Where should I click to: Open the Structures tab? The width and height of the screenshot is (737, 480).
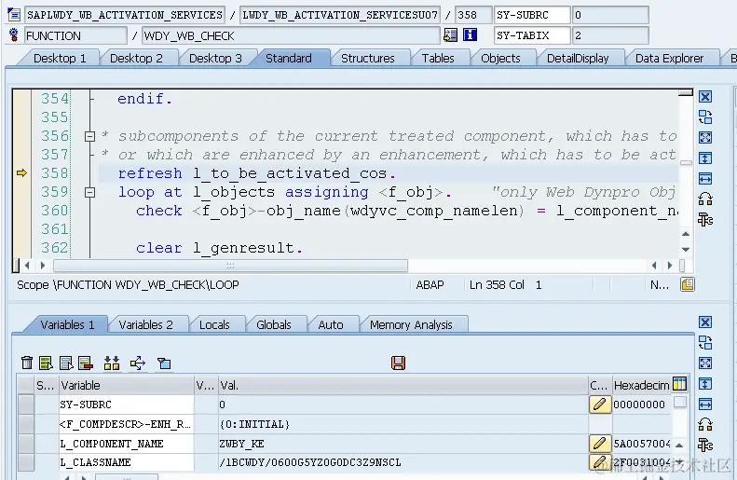tap(367, 59)
